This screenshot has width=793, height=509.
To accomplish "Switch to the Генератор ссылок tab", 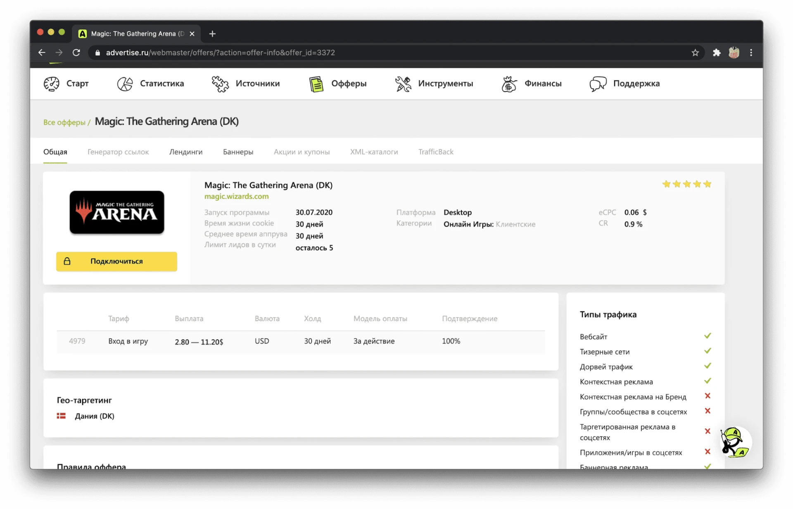I will tap(118, 152).
